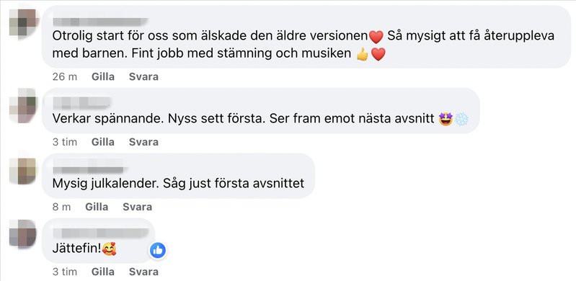Open the fourth commenter's profile avatar
Image resolution: width=576 pixels, height=281 pixels.
coord(23,233)
